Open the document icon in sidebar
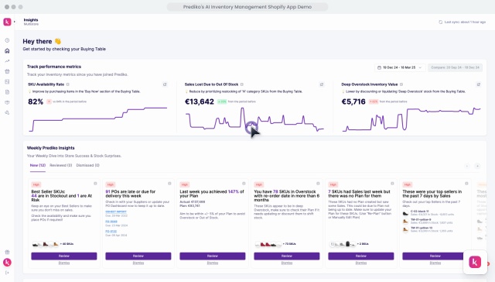The height and width of the screenshot is (282, 495). pyautogui.click(x=7, y=92)
